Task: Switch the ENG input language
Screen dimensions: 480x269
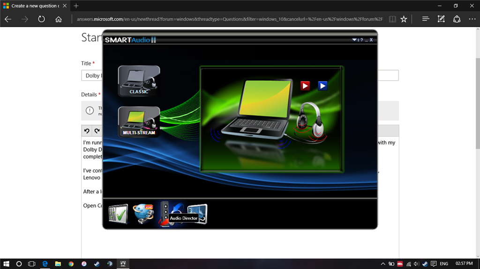Action: point(444,264)
